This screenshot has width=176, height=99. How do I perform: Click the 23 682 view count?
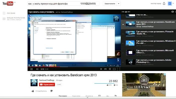pyautogui.click(x=113, y=81)
